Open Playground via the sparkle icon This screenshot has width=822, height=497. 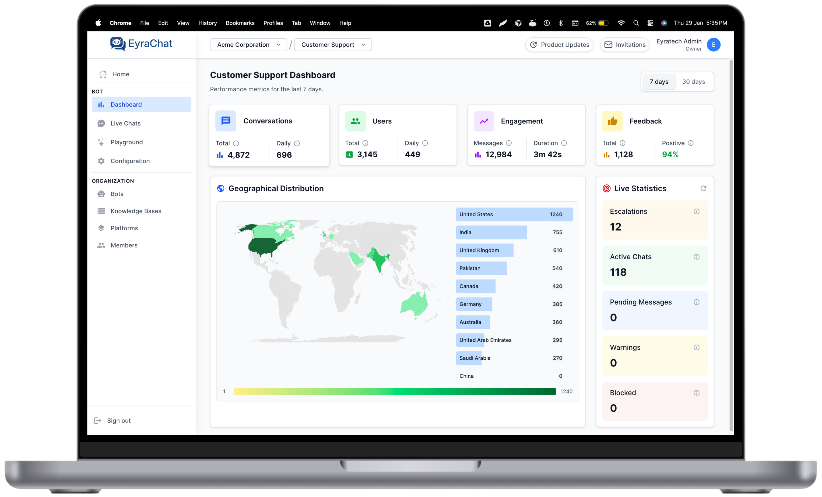(101, 142)
